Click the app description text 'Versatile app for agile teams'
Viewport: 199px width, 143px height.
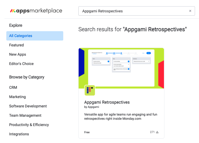tap(121, 117)
